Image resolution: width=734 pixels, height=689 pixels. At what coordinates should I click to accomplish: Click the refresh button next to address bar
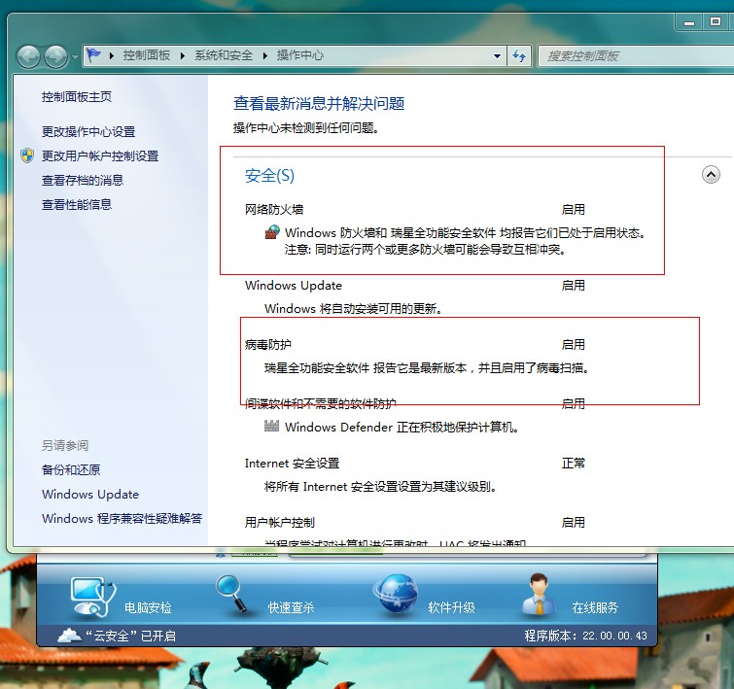click(519, 56)
